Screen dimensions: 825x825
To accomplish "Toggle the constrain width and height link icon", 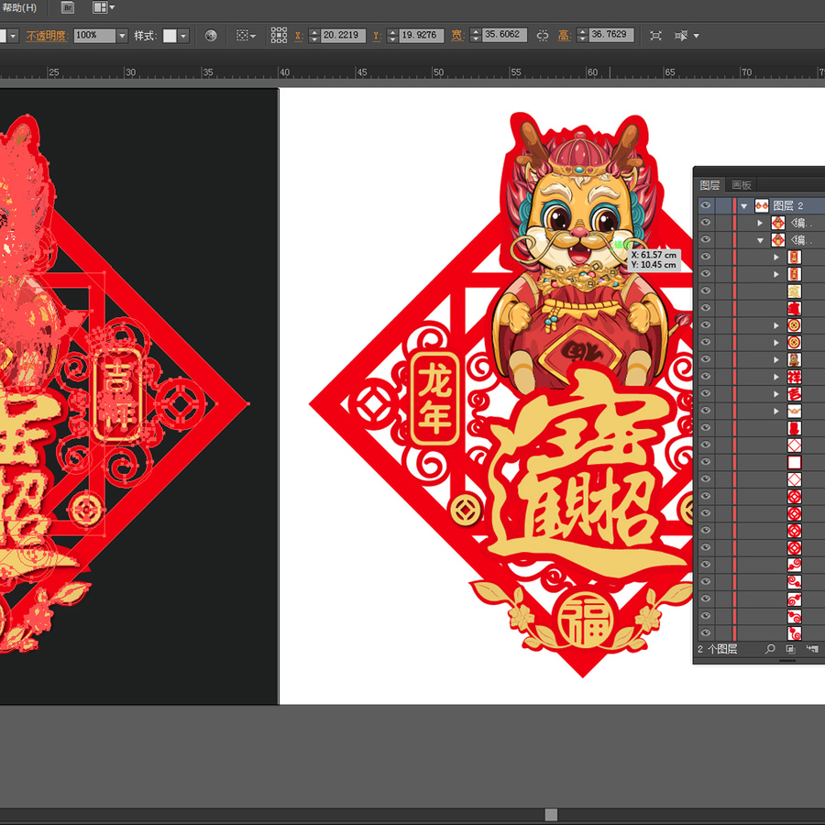I will [x=543, y=35].
